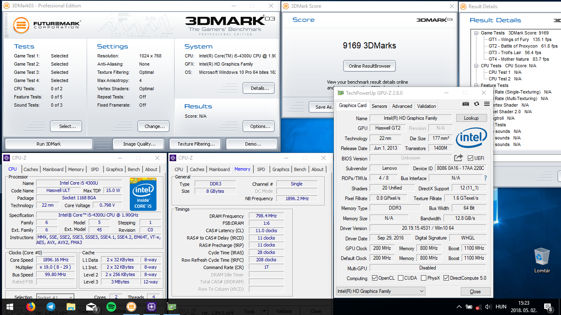Click the GPU-Z Name field

pos(411,118)
